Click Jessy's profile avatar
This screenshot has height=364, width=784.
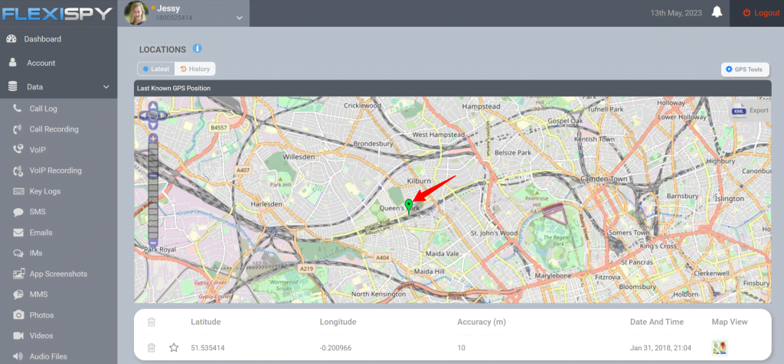coord(136,13)
